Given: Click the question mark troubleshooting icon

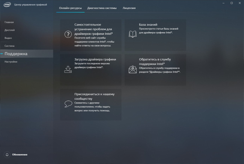Looking at the screenshot, I should pos(68,34).
